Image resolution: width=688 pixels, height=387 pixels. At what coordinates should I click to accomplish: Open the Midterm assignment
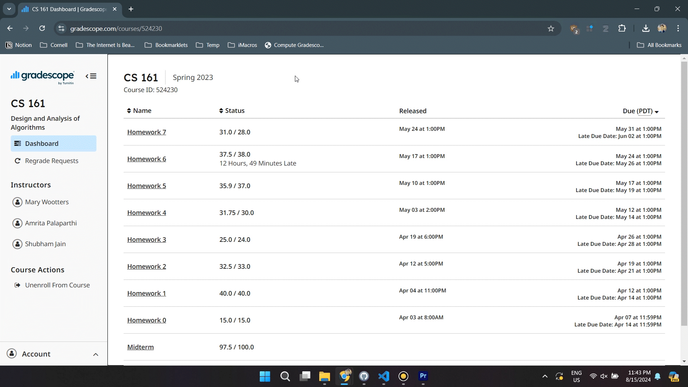pos(140,347)
